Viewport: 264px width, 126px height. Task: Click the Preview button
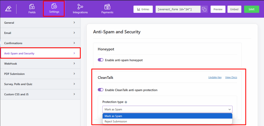tap(218, 9)
